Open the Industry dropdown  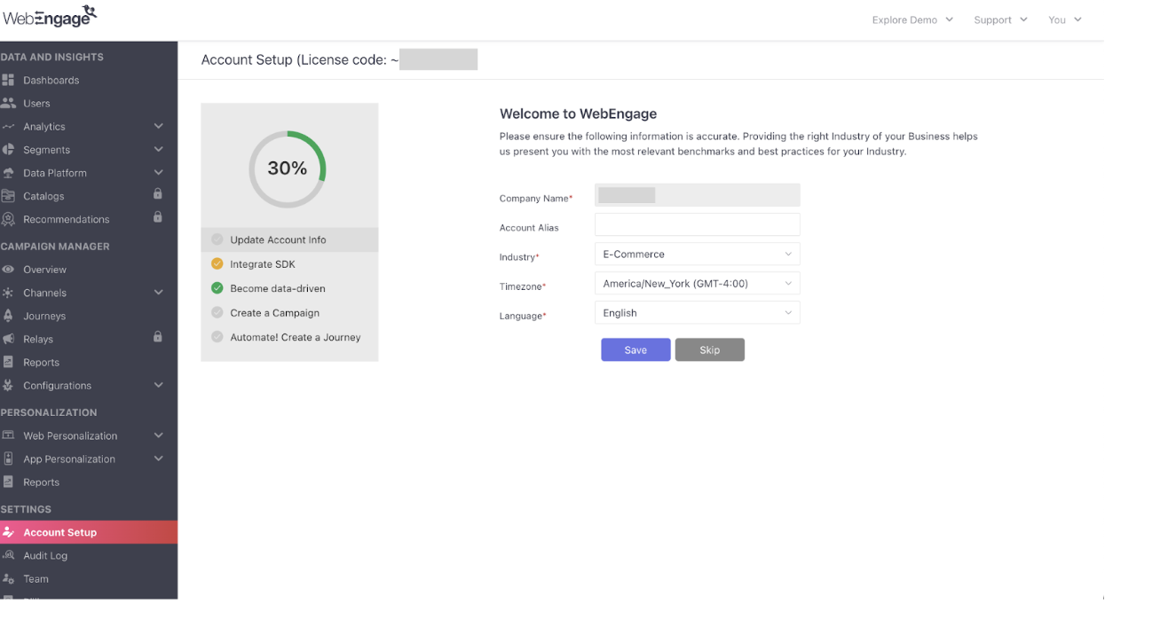(697, 254)
